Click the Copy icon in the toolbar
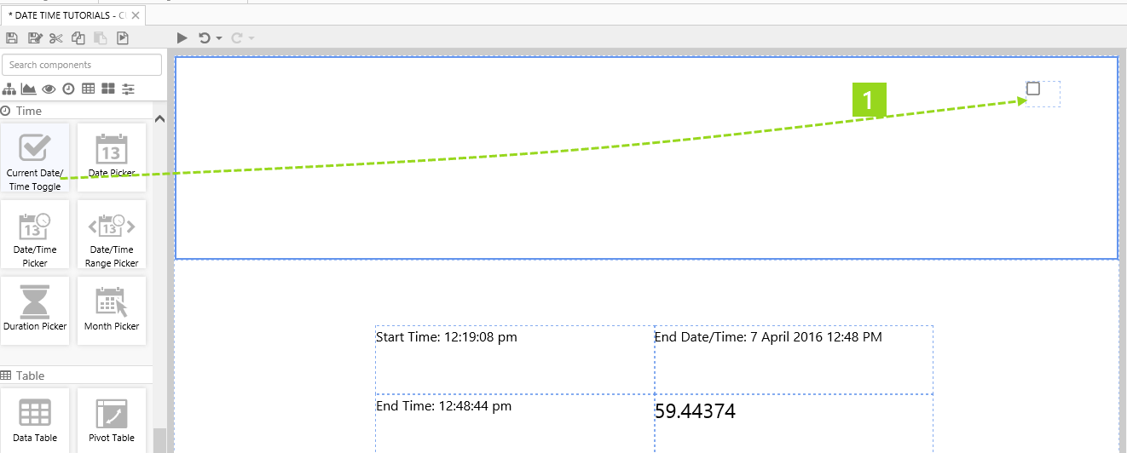This screenshot has height=453, width=1127. coord(78,38)
